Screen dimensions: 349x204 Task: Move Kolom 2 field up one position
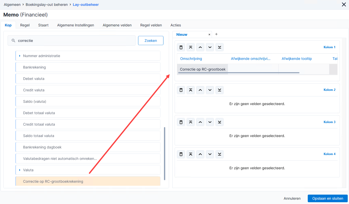click(x=200, y=90)
